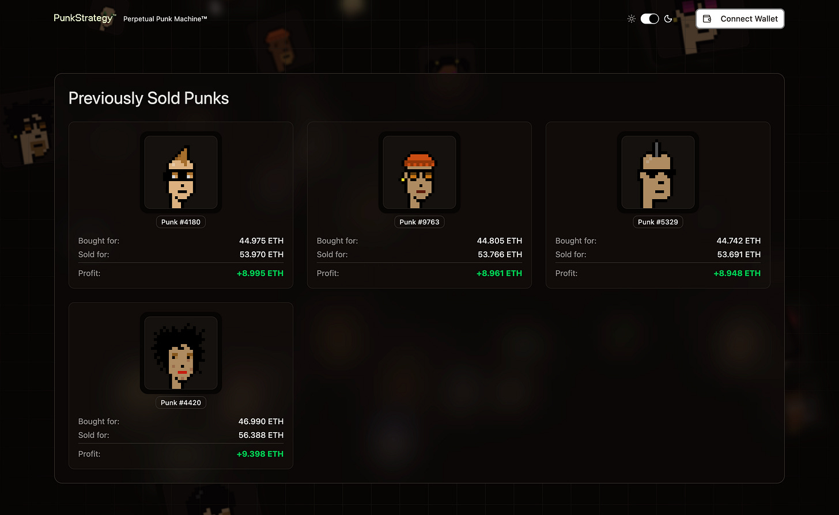This screenshot has height=515, width=839.
Task: Click the moon dark-mode icon
Action: 668,19
